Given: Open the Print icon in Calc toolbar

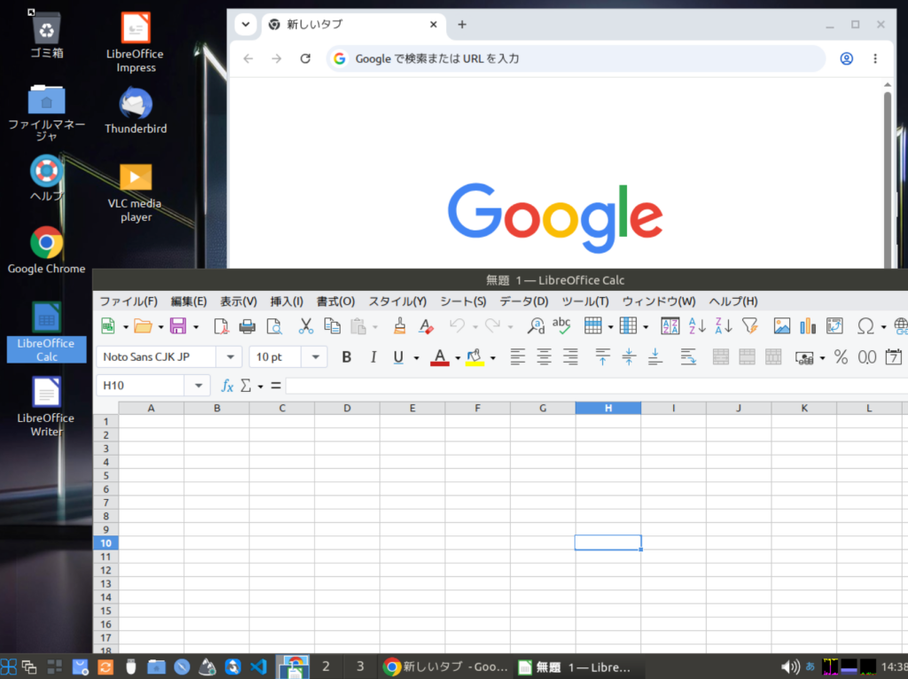Looking at the screenshot, I should [x=247, y=326].
